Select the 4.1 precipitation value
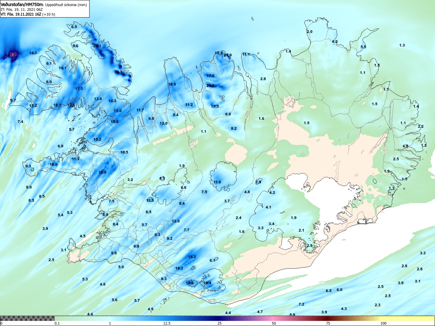The width and height of the screenshot is (435, 326). pyautogui.click(x=268, y=207)
